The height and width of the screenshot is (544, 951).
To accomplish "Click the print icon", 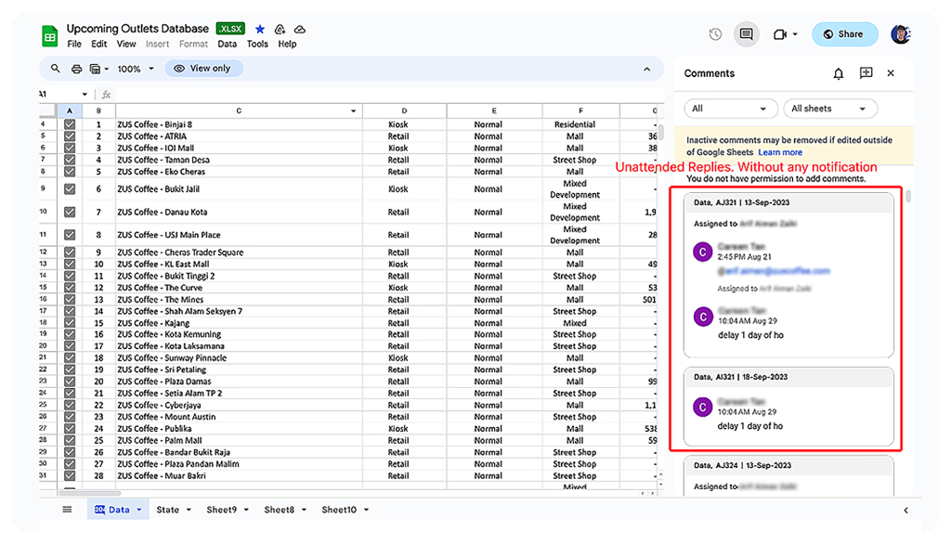I will (x=76, y=69).
